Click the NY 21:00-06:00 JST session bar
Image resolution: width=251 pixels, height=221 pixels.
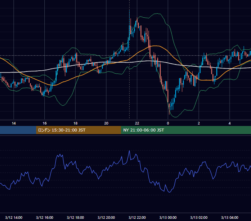[186, 130]
